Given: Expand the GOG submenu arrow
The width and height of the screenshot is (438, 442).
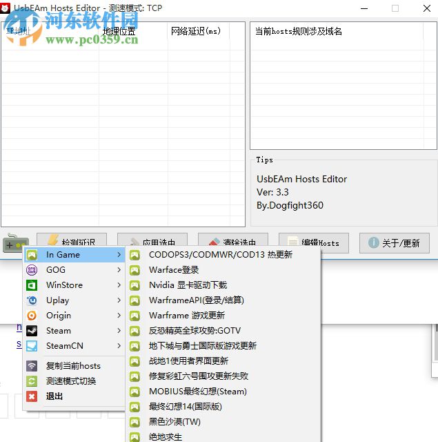Looking at the screenshot, I should click(119, 270).
